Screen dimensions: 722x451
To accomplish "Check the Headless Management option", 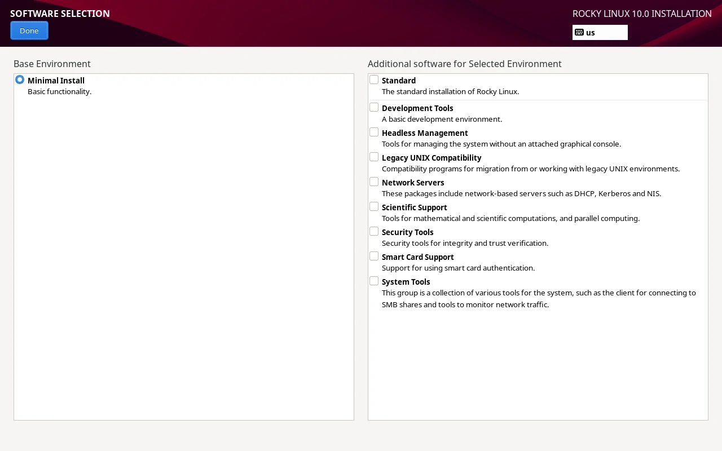I will [x=374, y=132].
